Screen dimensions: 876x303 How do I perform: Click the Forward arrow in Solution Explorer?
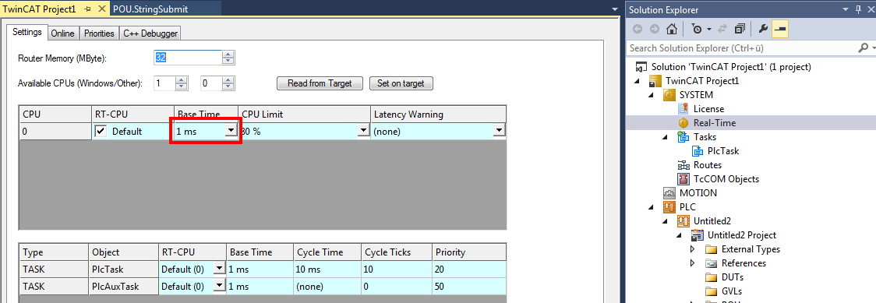(654, 29)
